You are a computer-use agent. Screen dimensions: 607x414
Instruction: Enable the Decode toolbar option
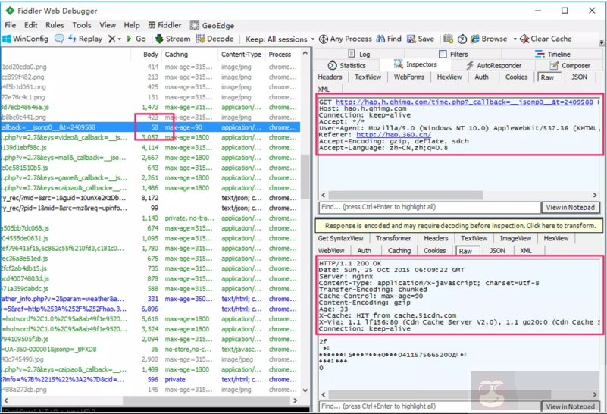(215, 39)
